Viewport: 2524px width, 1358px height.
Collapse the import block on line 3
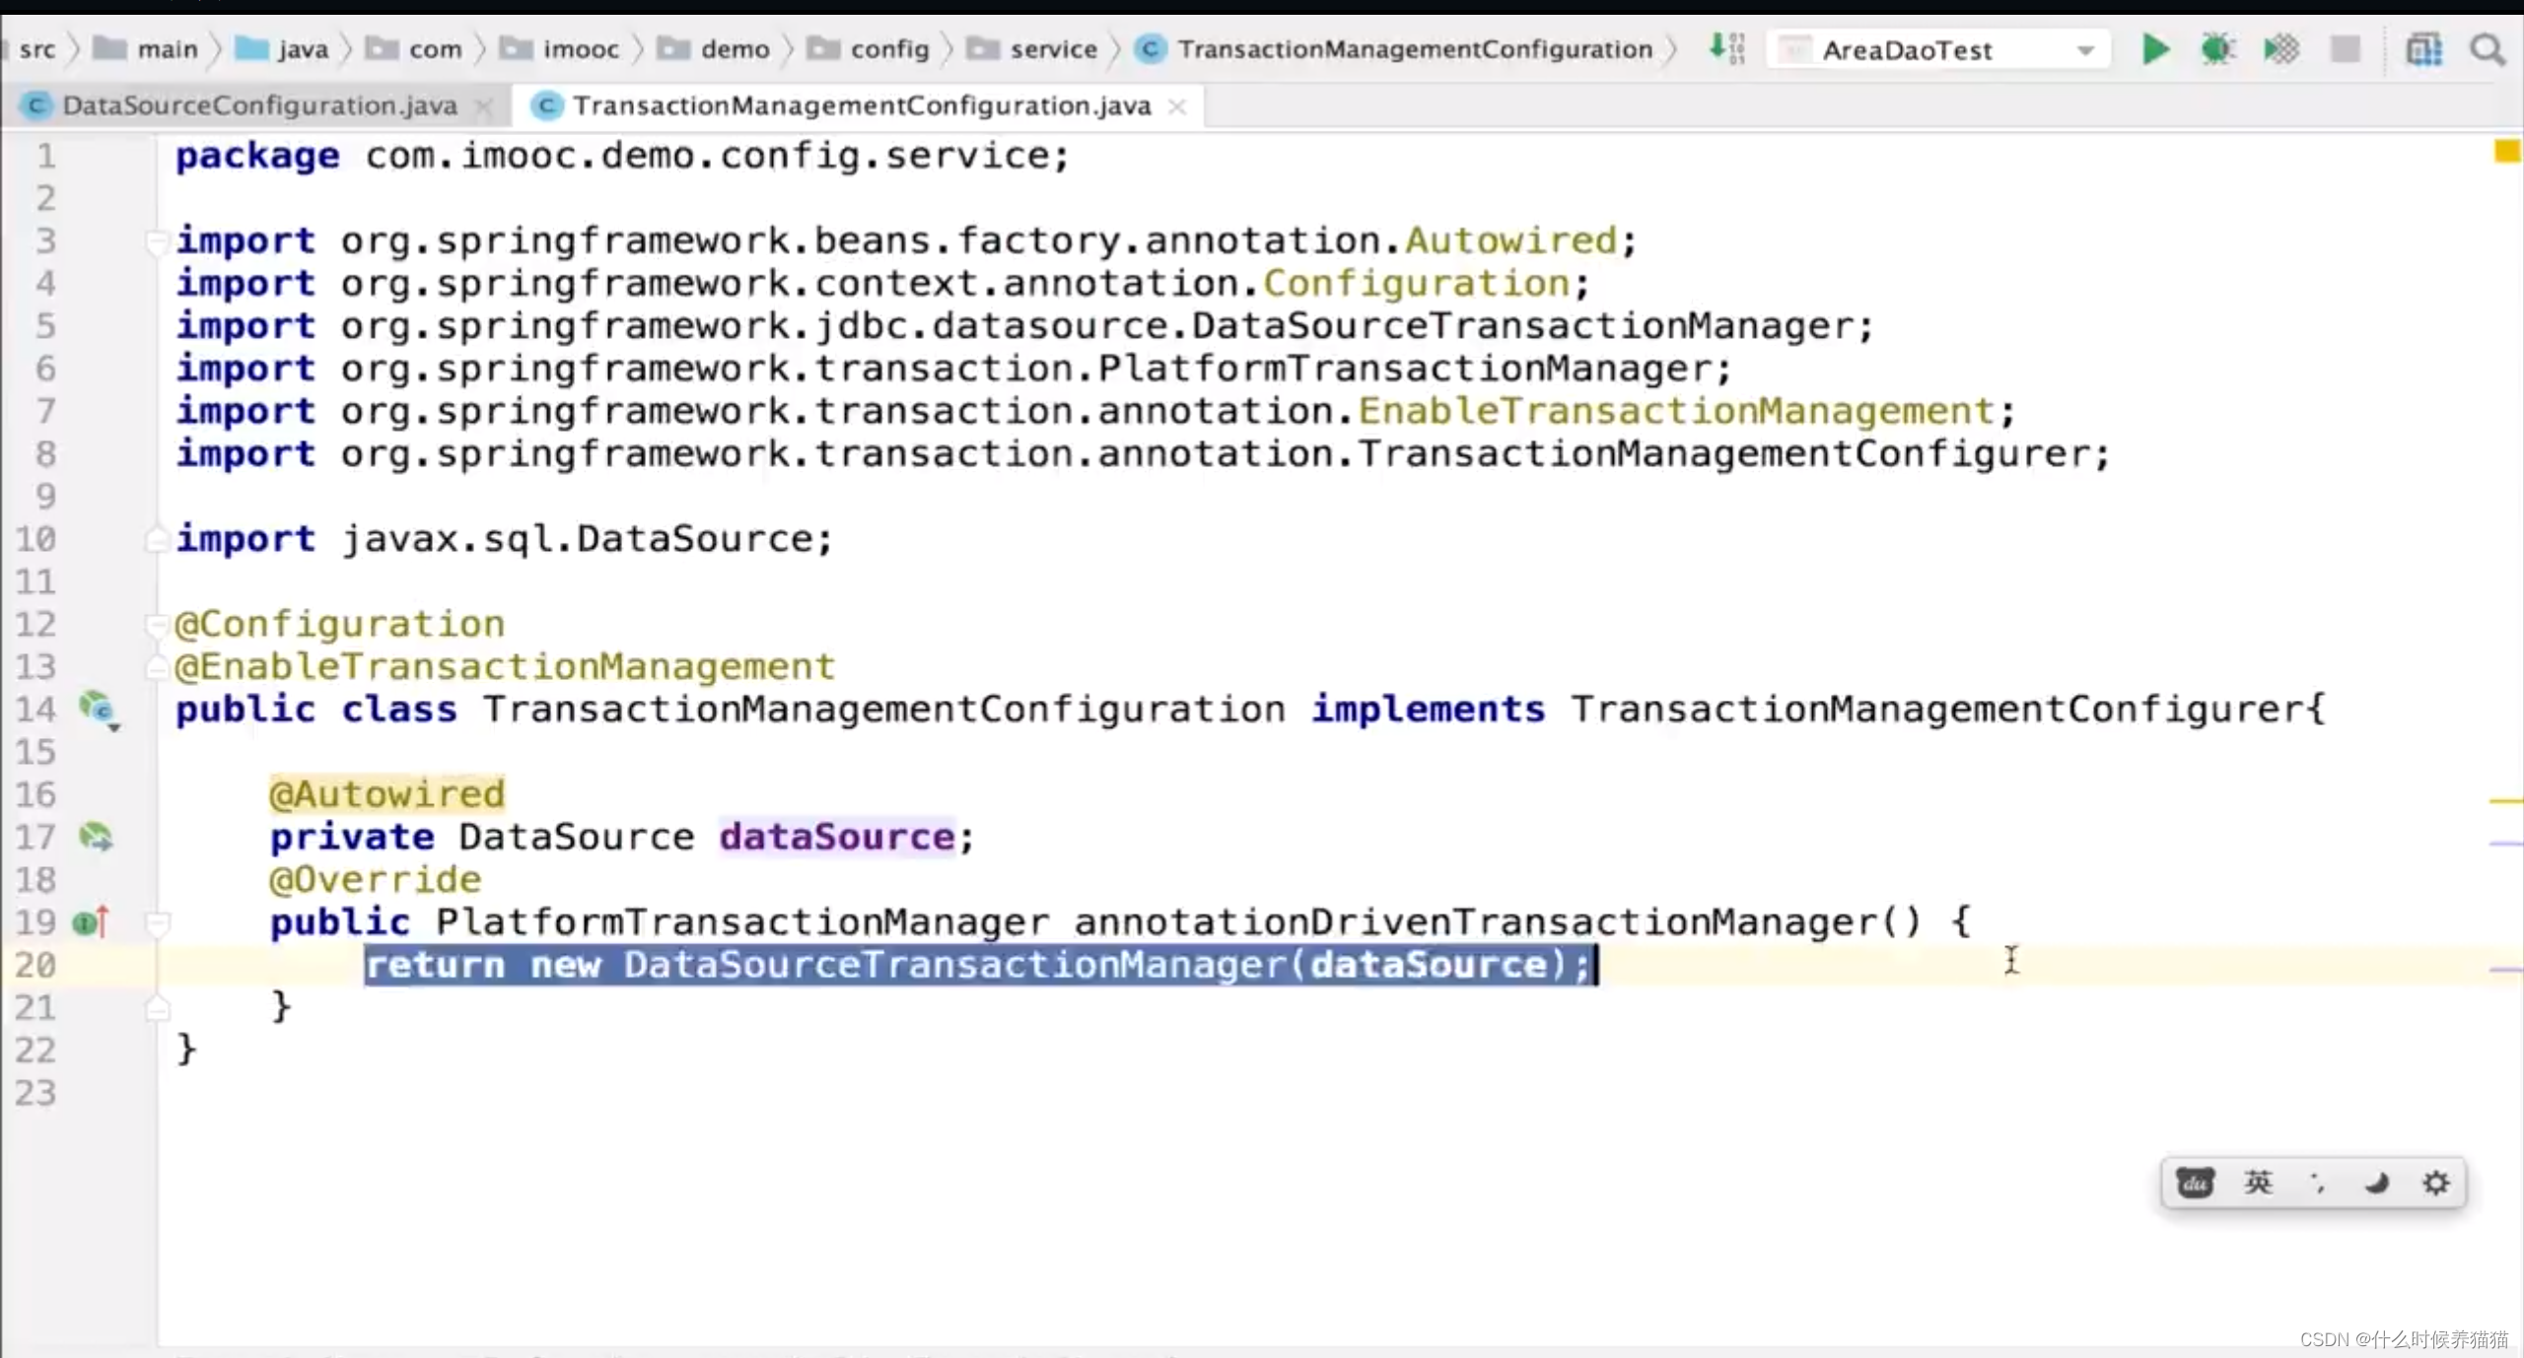pyautogui.click(x=156, y=240)
